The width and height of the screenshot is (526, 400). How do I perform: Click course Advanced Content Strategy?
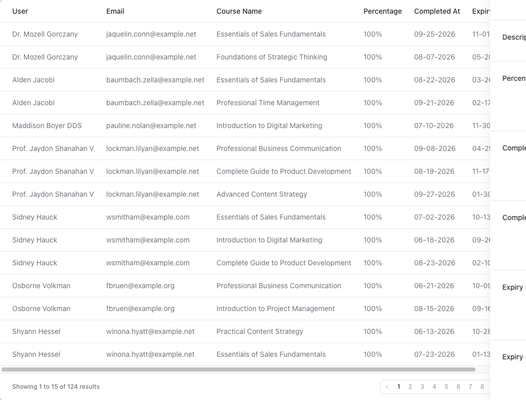[x=261, y=194]
